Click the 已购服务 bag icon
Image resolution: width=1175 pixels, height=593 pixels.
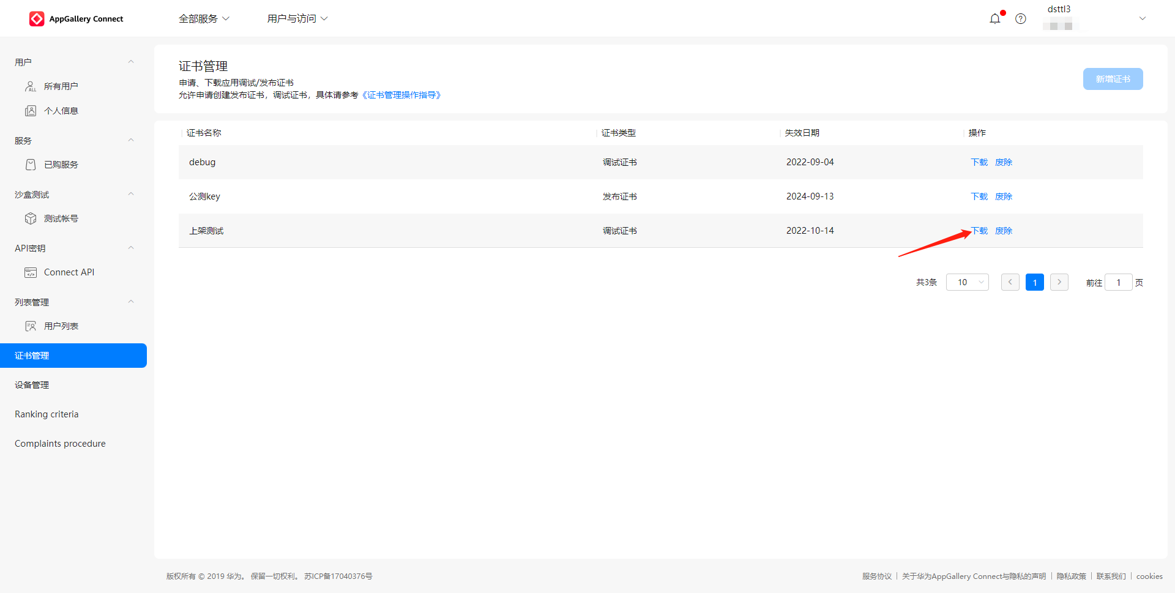tap(31, 165)
